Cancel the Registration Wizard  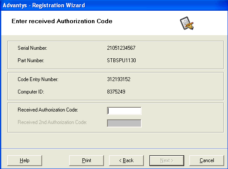tap(207, 160)
